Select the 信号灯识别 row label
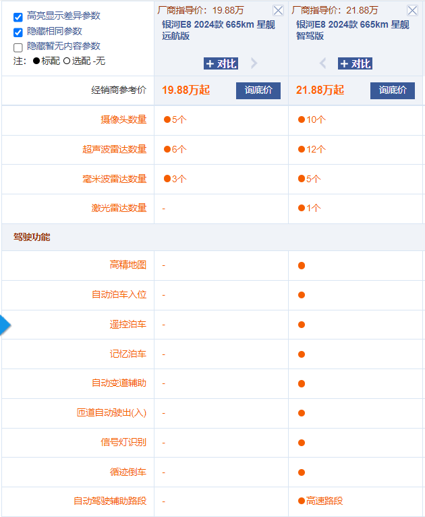This screenshot has height=517, width=425. coord(123,442)
